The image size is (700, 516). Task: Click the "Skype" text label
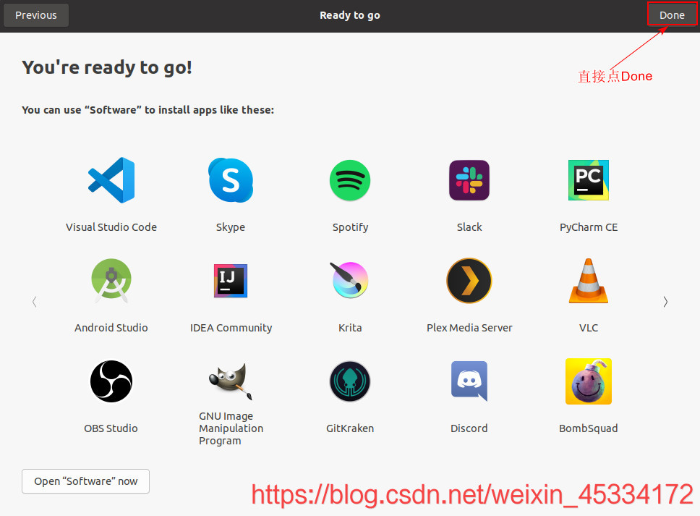231,227
